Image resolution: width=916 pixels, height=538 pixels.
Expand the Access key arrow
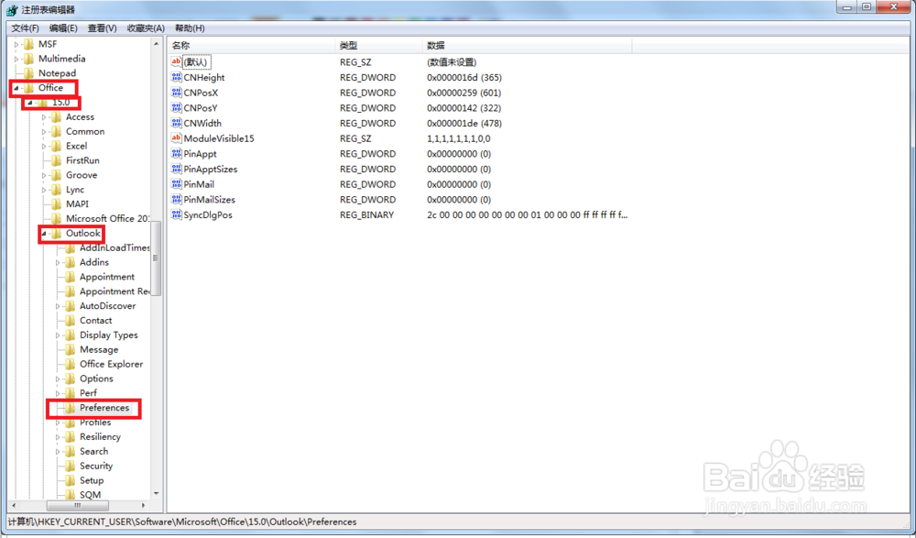click(x=44, y=117)
